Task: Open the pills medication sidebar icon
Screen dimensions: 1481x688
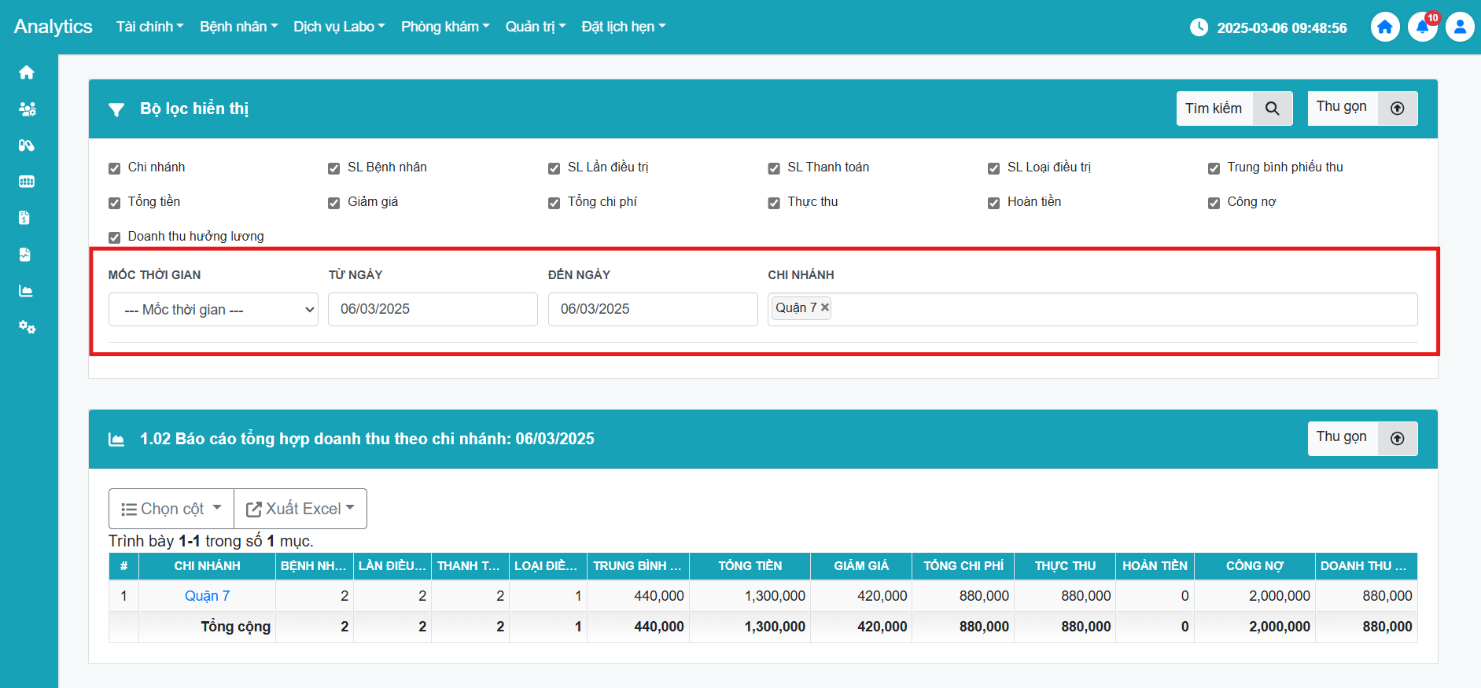Action: coord(27,145)
